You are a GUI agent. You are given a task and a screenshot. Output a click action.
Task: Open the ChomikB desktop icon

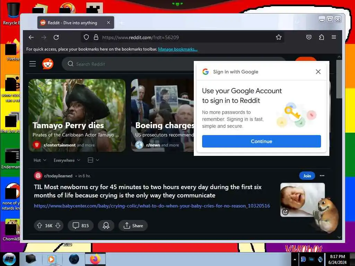[x=11, y=230]
